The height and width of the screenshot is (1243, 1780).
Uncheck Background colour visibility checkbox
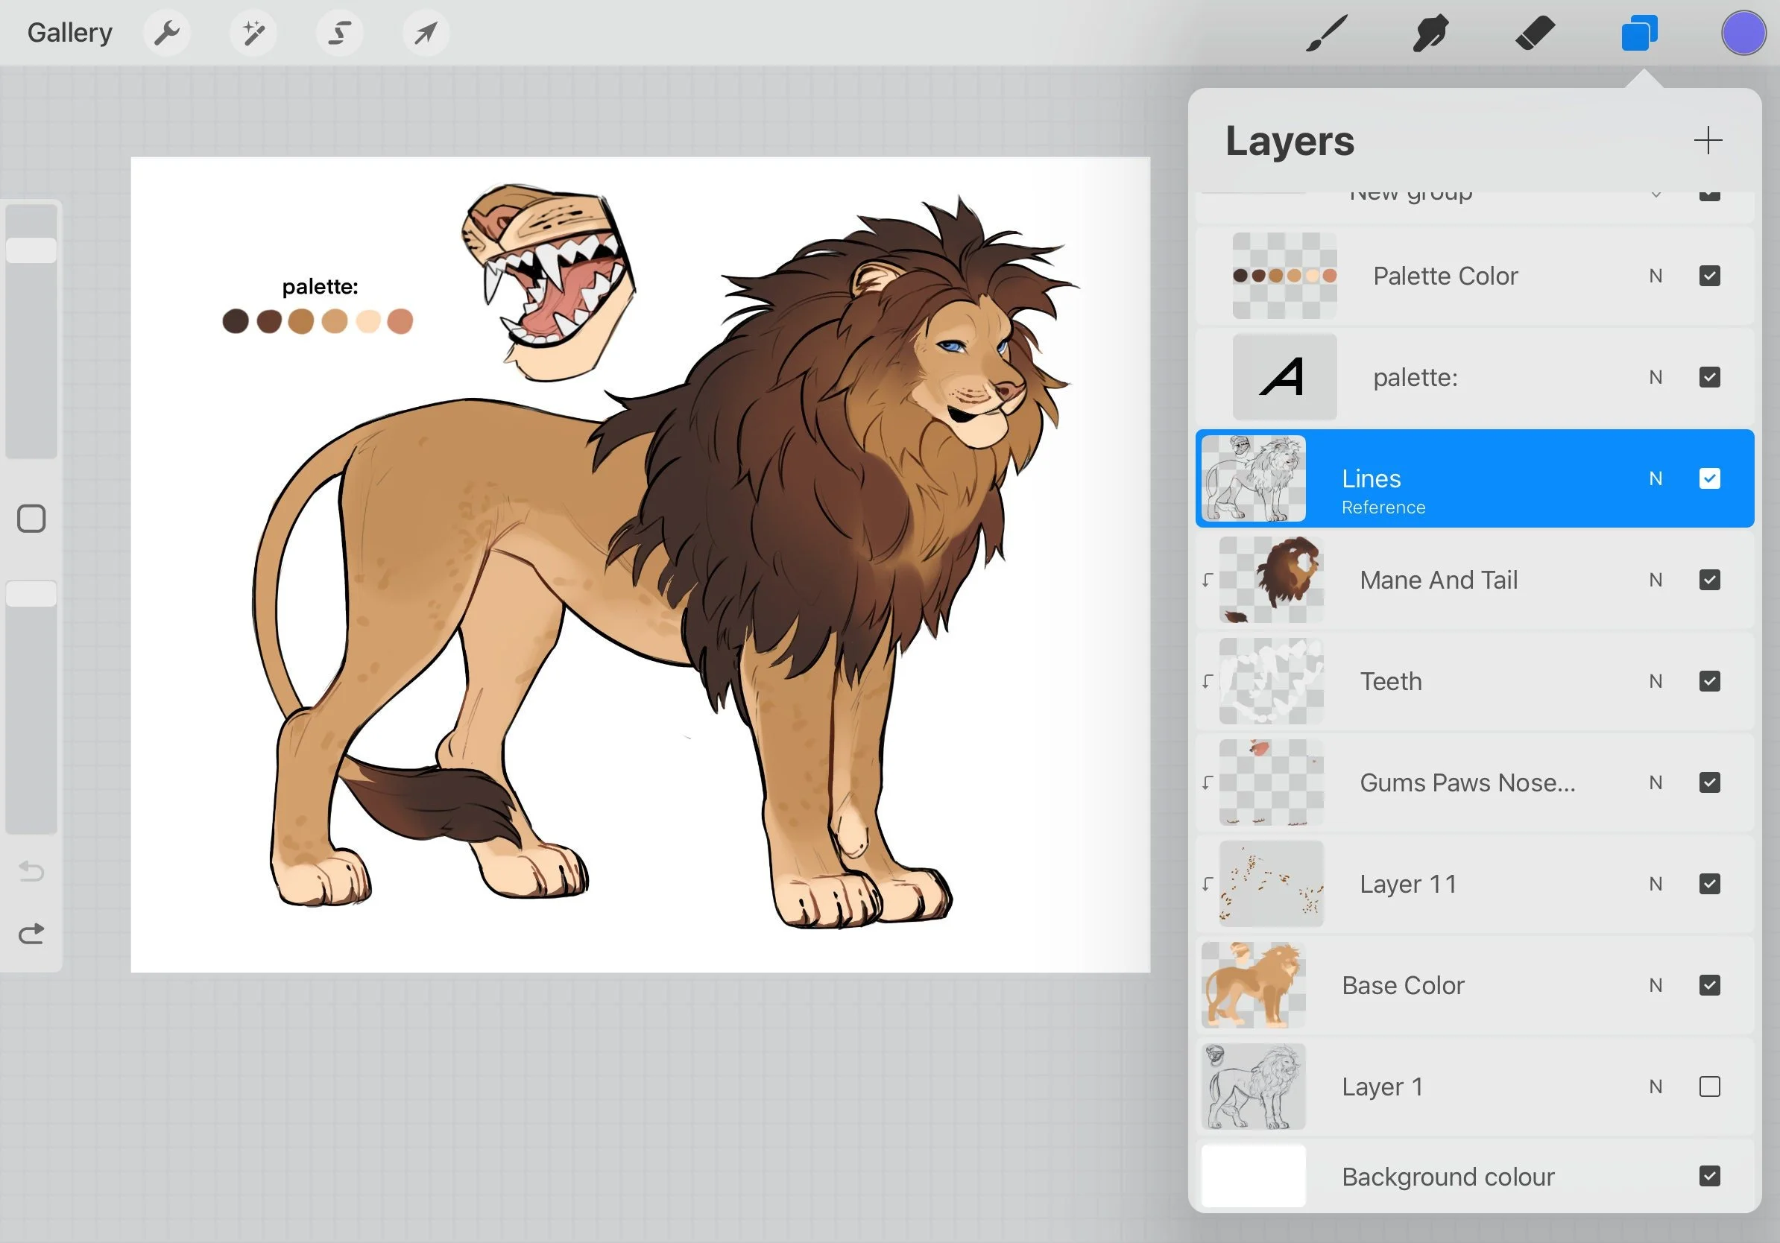(x=1708, y=1177)
